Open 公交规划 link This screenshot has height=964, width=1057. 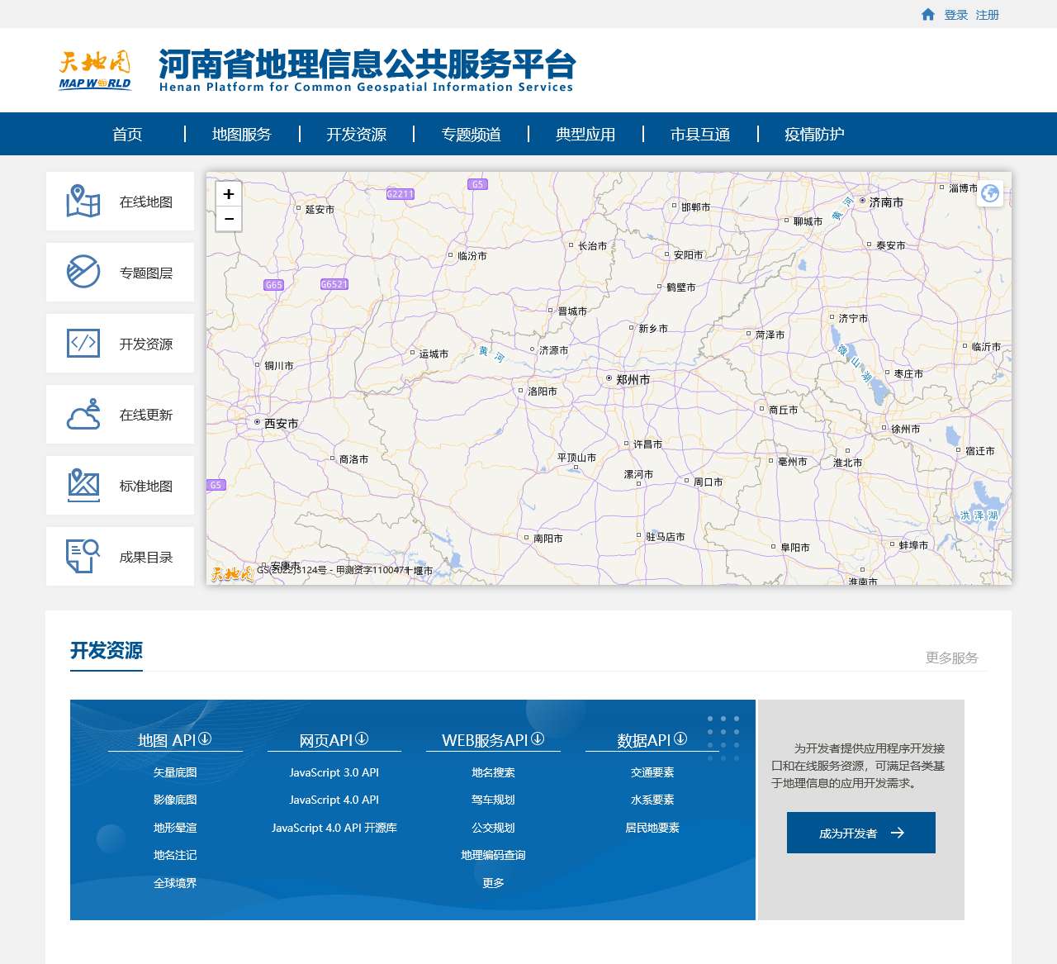click(493, 828)
